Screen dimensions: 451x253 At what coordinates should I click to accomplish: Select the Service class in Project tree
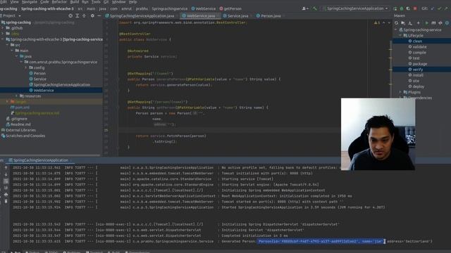pyautogui.click(x=40, y=79)
